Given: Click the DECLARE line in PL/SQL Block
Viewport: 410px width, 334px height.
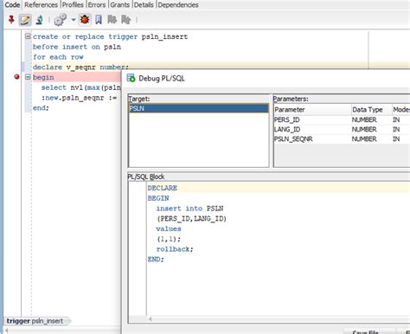Looking at the screenshot, I should (x=163, y=188).
